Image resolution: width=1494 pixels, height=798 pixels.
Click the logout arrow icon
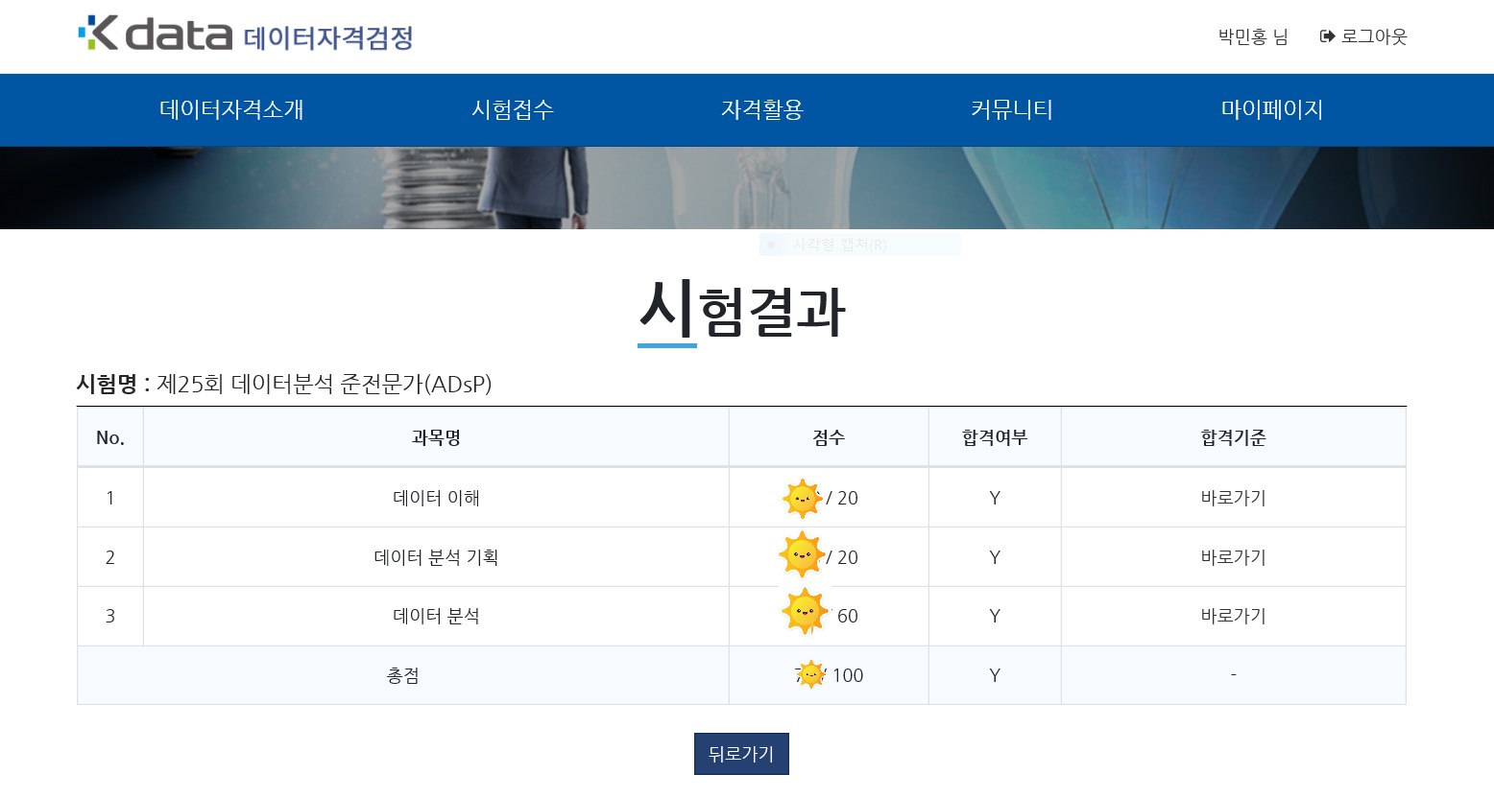(x=1328, y=36)
